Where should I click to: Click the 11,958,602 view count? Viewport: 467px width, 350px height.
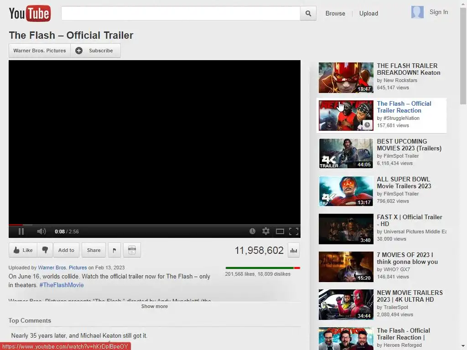pos(259,250)
